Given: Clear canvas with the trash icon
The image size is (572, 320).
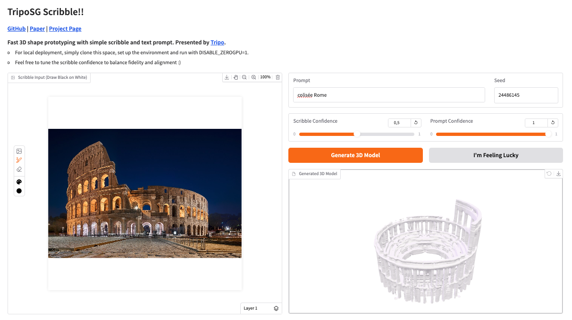Looking at the screenshot, I should tap(278, 77).
